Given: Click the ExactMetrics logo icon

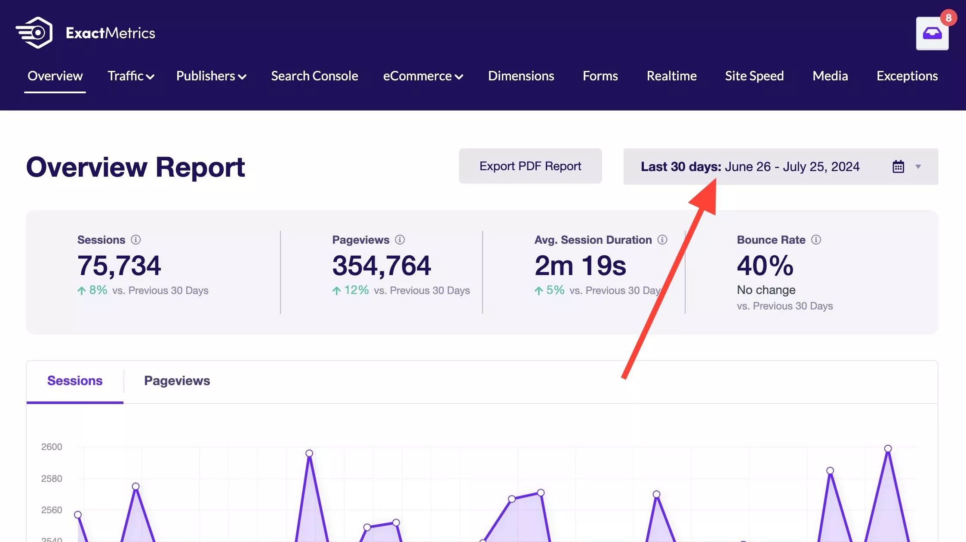Looking at the screenshot, I should coord(34,33).
